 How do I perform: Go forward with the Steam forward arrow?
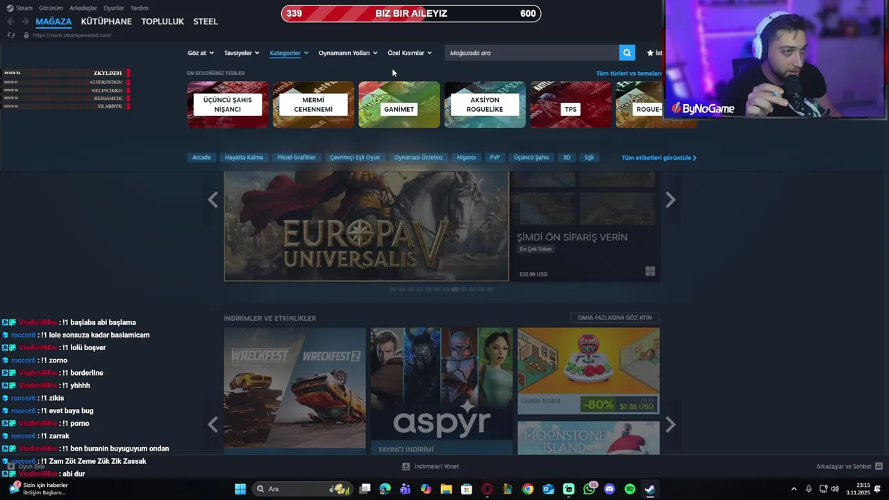[x=26, y=22]
